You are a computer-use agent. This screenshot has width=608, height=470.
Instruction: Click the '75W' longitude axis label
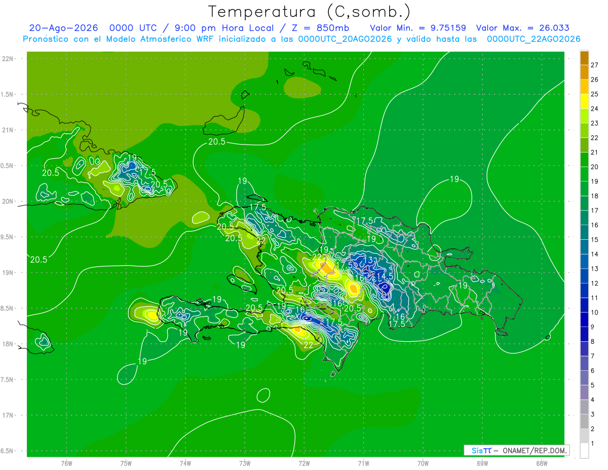(x=126, y=463)
